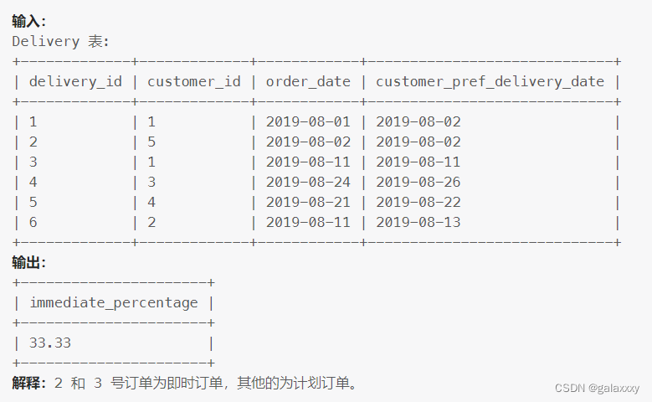Screen dimensions: 652x402
Task: Select the immediate_percentage column header
Action: [x=114, y=302]
